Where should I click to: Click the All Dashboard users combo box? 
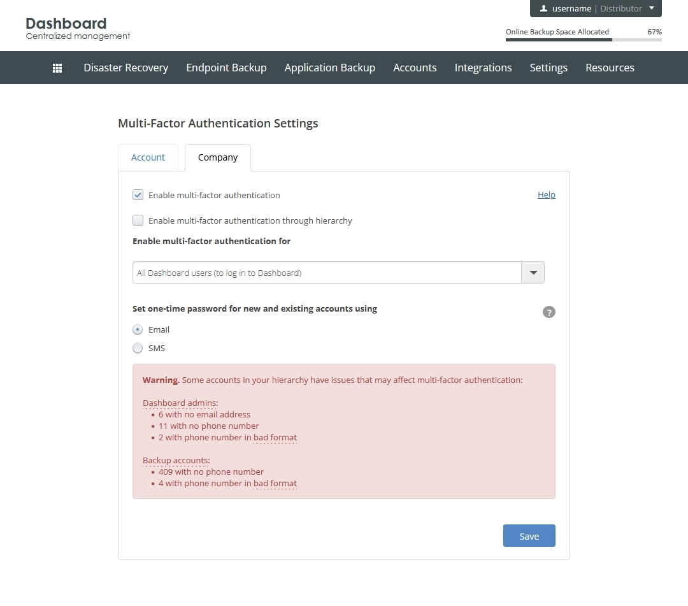click(338, 273)
